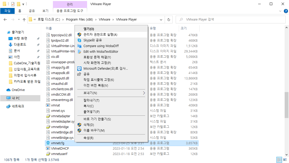289x163 pixels.
Task: Sort by 유형 column header
Action: click(153, 28)
